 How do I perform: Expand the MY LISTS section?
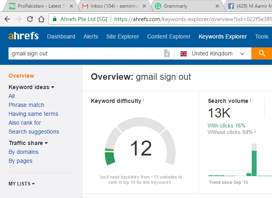(x=21, y=183)
